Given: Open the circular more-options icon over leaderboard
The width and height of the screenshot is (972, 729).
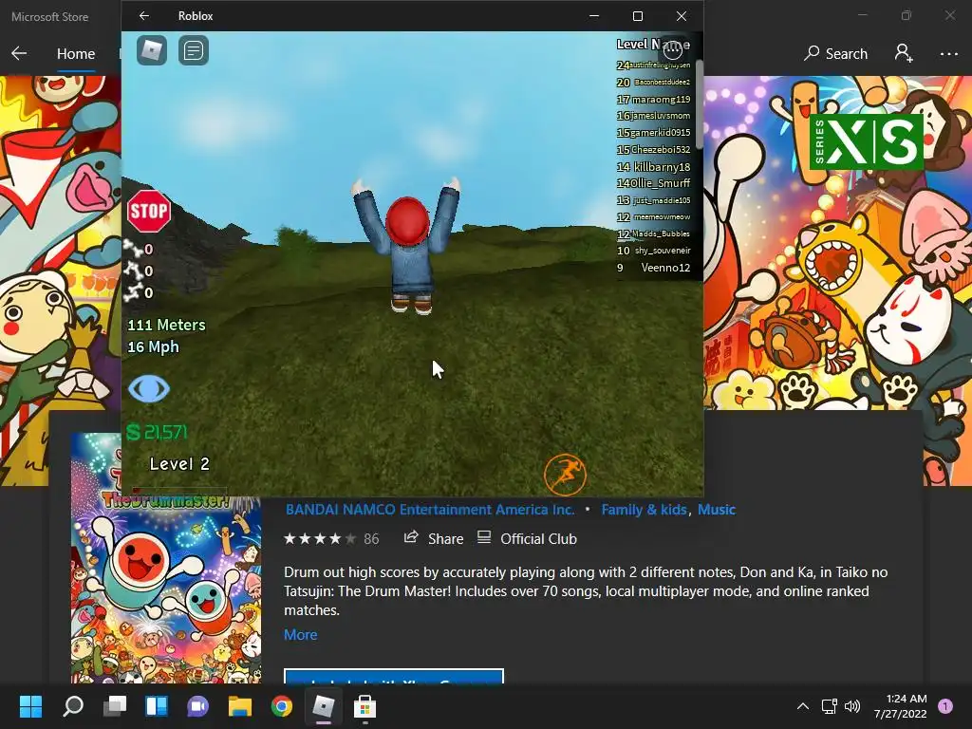Looking at the screenshot, I should point(673,49).
